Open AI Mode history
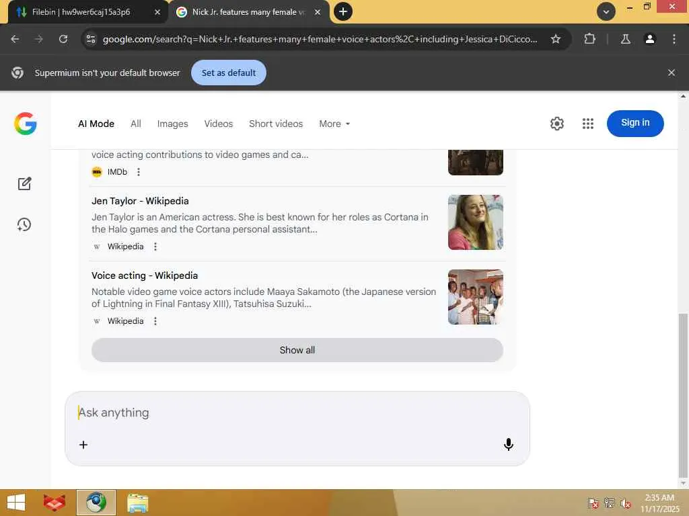 click(x=24, y=224)
